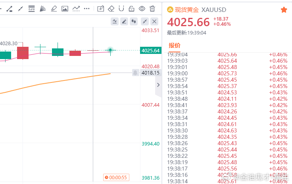This screenshot has width=292, height=184.
Task: Delete all drawings with trash icon
Action: tap(152, 9)
